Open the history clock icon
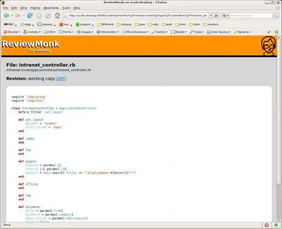Image resolution: width=282 pixels, height=229 pixels. click(48, 16)
